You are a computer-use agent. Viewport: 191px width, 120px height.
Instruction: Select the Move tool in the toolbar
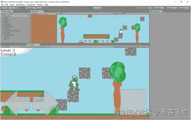[8, 8]
